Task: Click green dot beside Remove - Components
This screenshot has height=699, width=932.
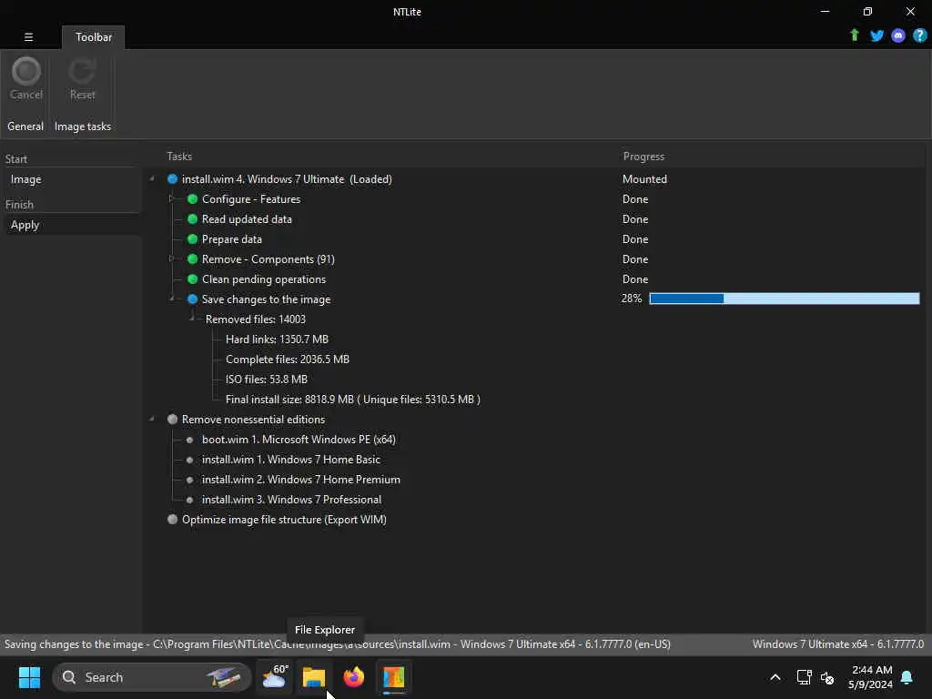Action: click(x=193, y=259)
